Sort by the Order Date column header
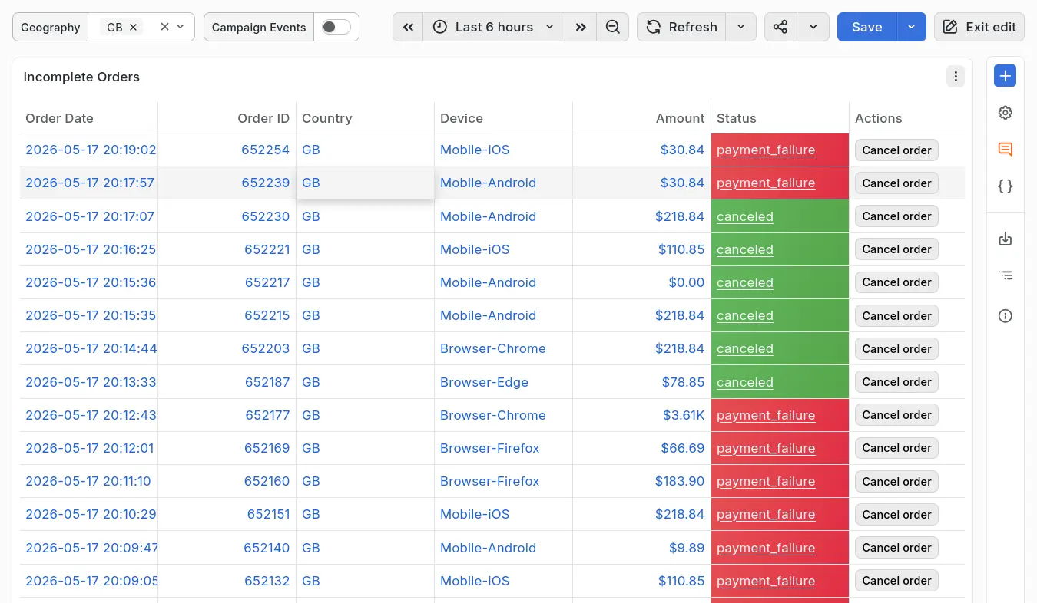The height and width of the screenshot is (603, 1037). [59, 118]
